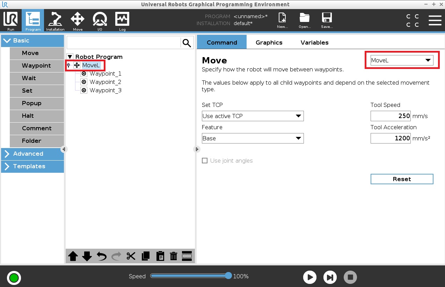The image size is (445, 287).
Task: Insert a Wait command
Action: 37,78
